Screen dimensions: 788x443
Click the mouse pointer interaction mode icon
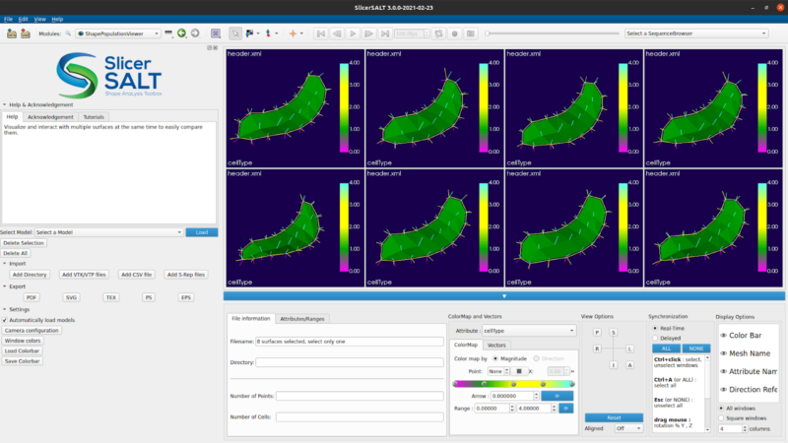coord(233,33)
